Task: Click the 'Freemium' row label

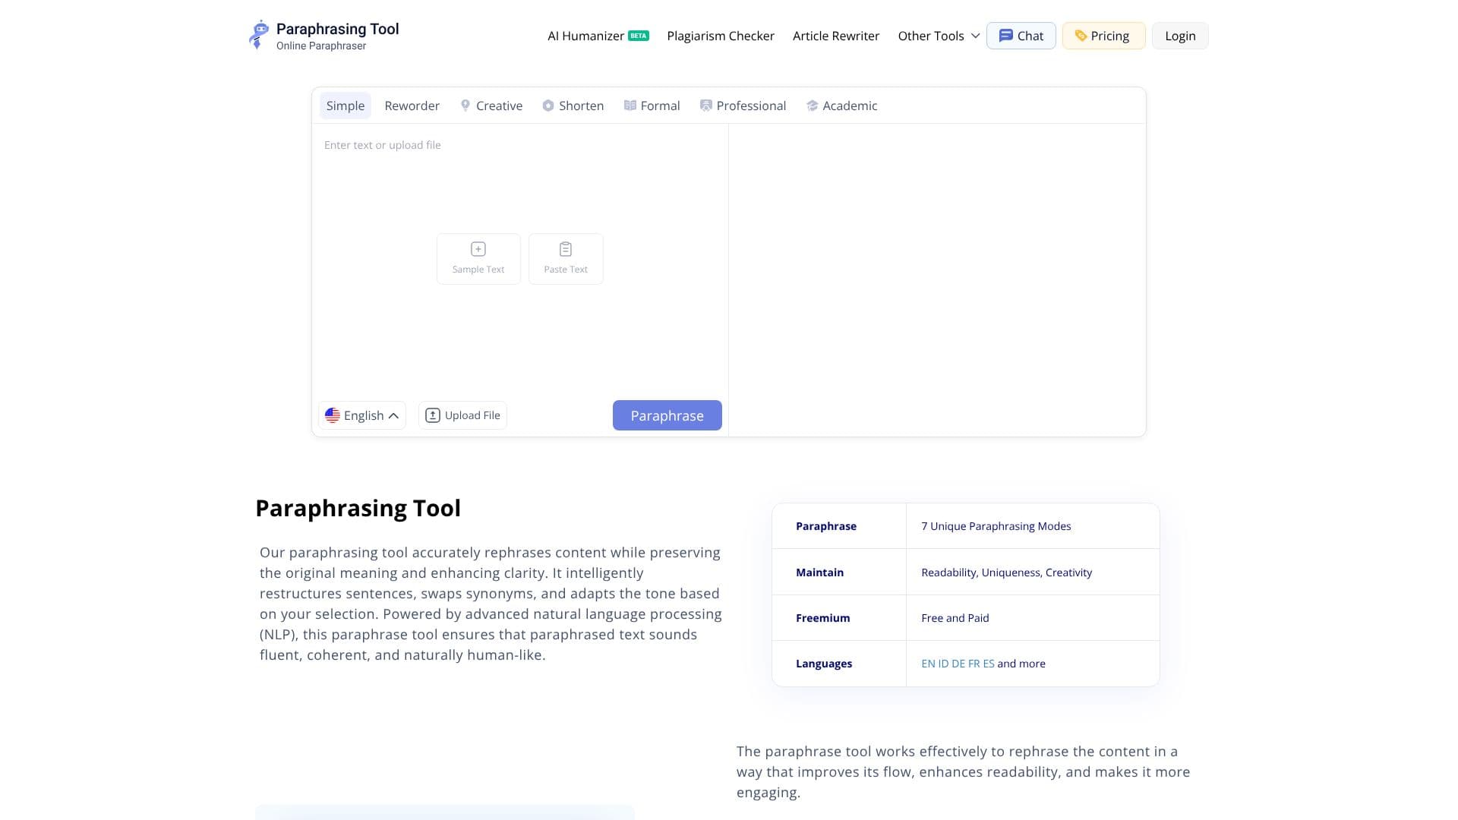Action: click(x=823, y=618)
